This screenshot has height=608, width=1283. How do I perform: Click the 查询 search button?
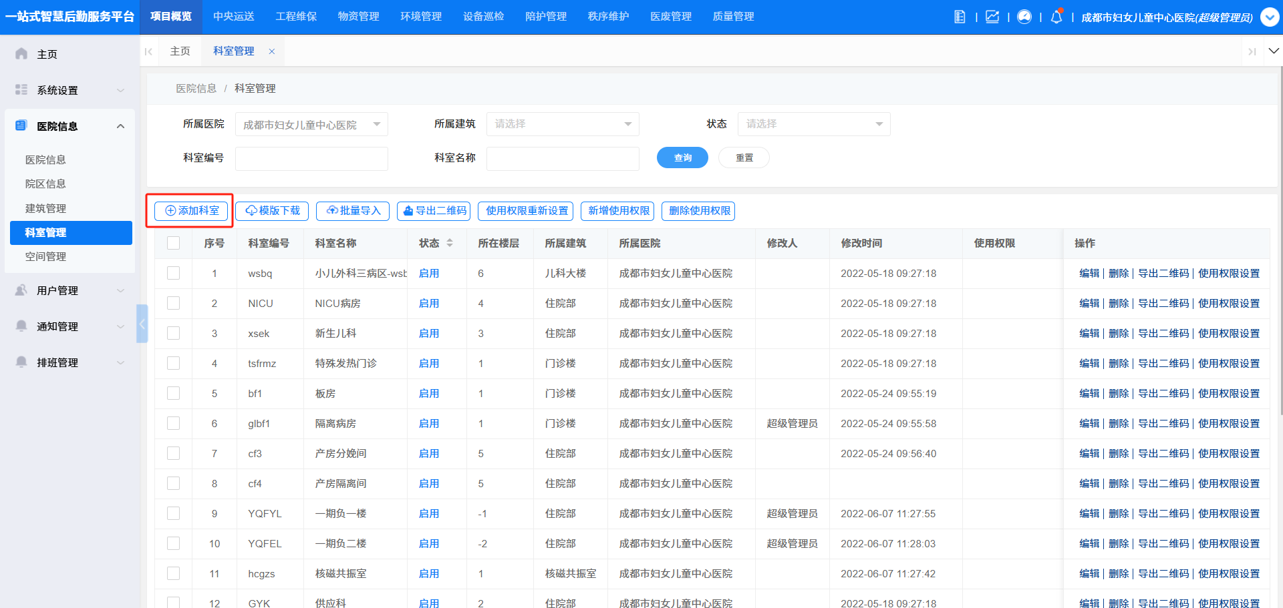(682, 158)
